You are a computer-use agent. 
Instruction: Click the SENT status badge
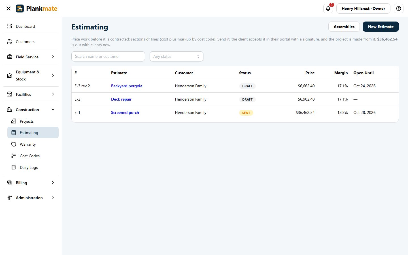(x=246, y=112)
